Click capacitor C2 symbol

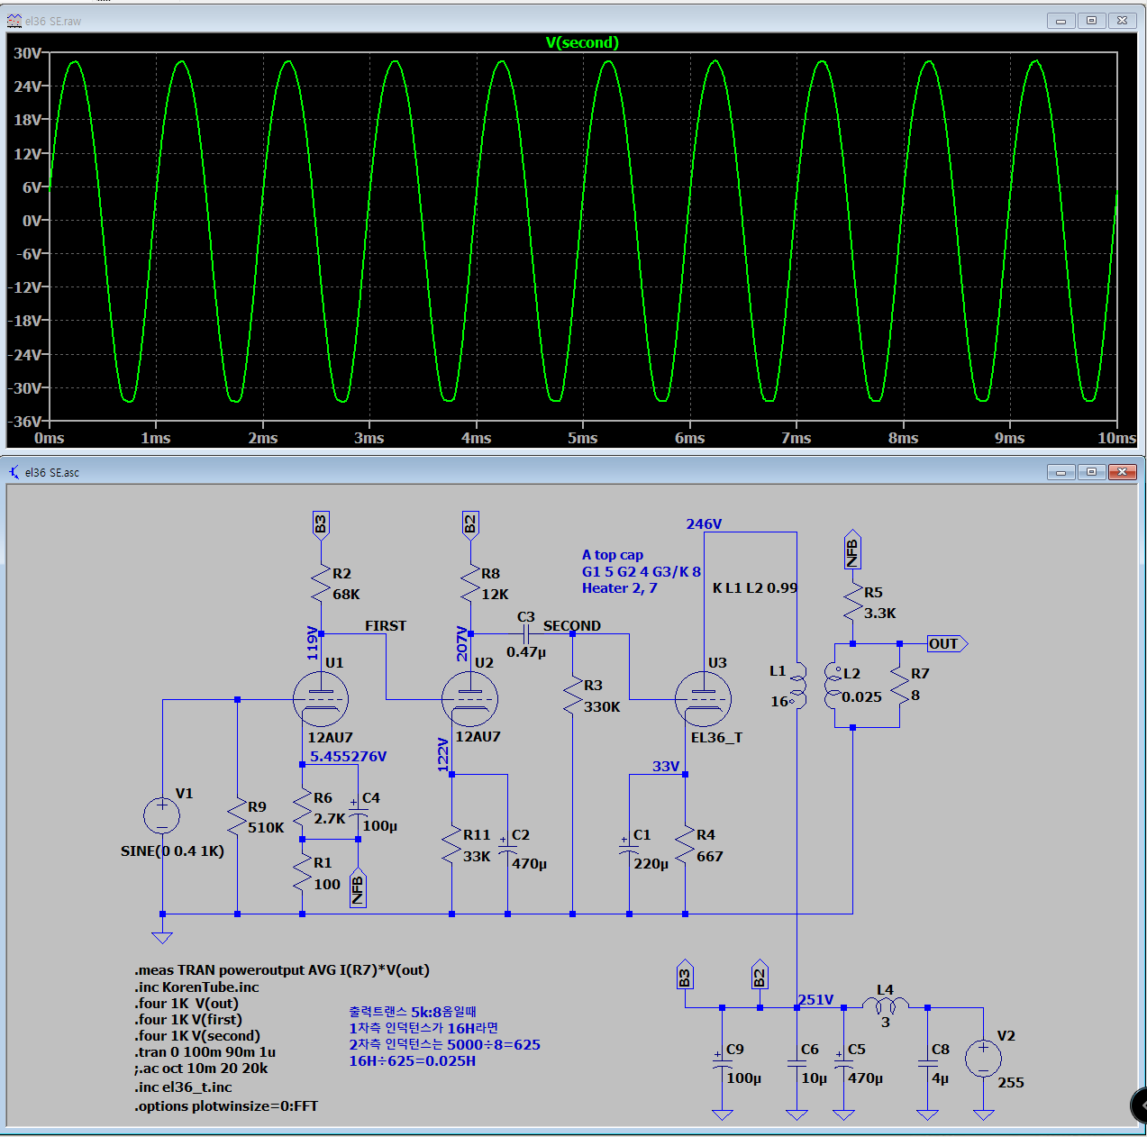507,847
